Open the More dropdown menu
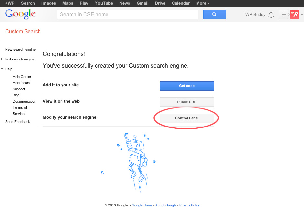This screenshot has width=304, height=209. [203, 3]
